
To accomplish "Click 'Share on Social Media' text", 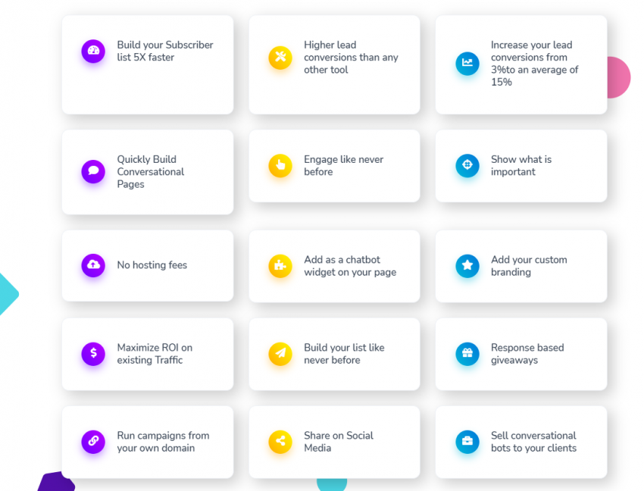I will point(339,442).
